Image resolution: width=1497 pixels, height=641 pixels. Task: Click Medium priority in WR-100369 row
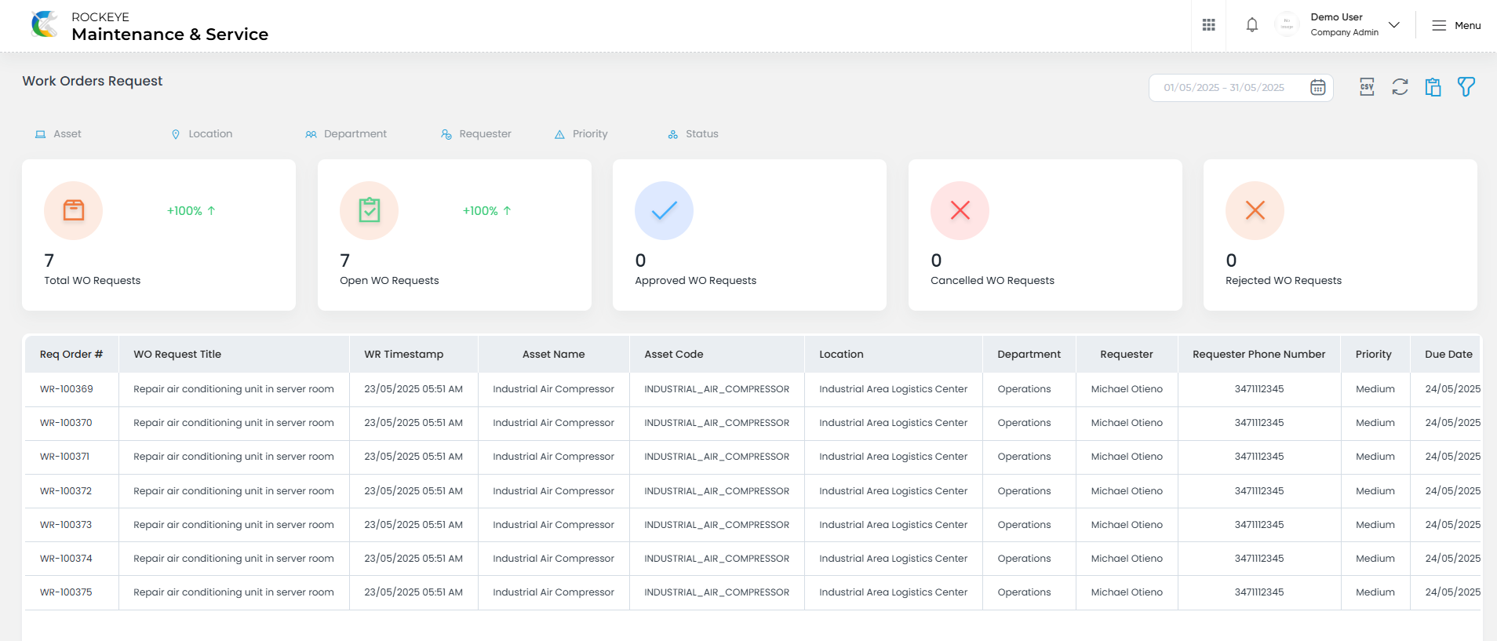pos(1375,389)
